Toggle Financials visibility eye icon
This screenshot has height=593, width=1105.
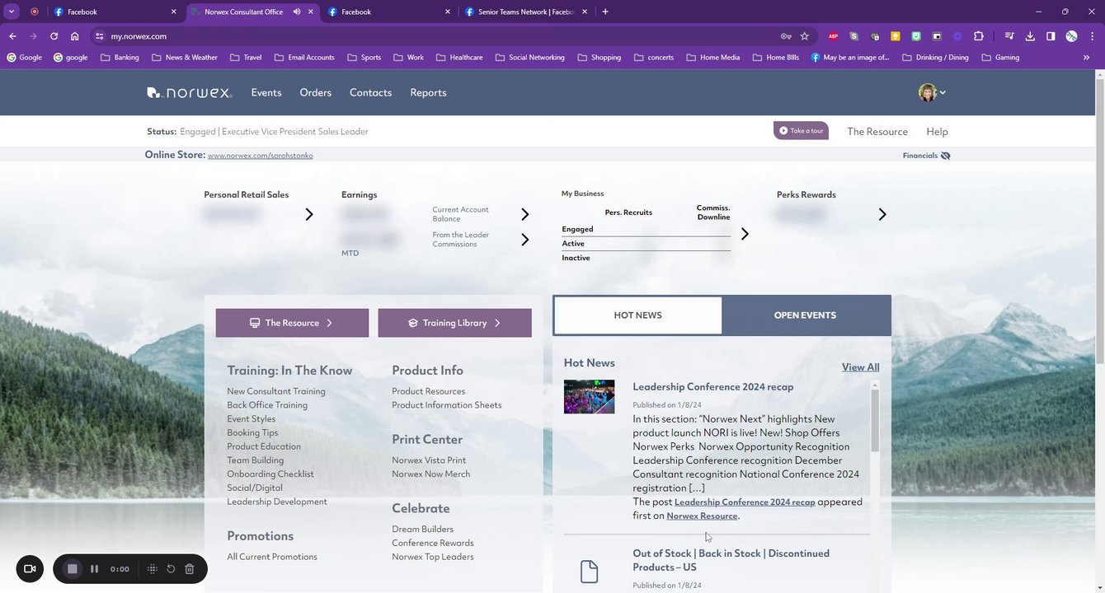[946, 156]
